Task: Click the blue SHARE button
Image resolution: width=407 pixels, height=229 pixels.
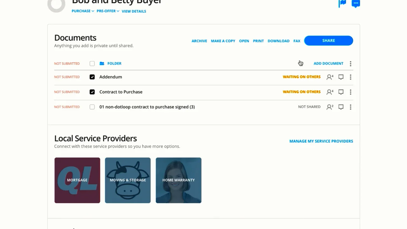Action: pyautogui.click(x=328, y=40)
